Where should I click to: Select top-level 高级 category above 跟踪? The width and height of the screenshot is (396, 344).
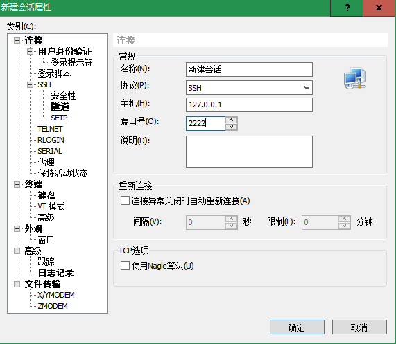pyautogui.click(x=33, y=251)
